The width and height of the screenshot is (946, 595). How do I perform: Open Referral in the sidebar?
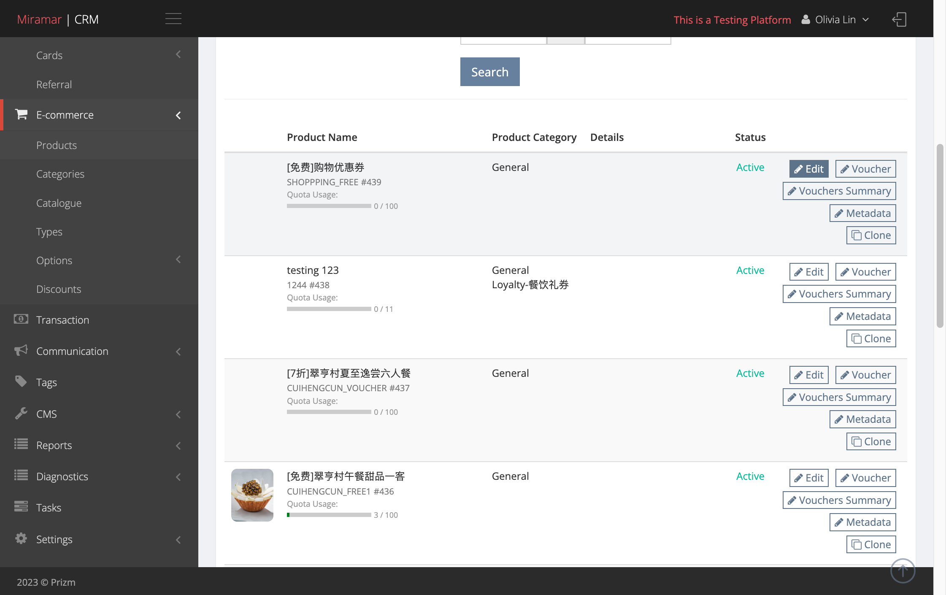pyautogui.click(x=54, y=84)
